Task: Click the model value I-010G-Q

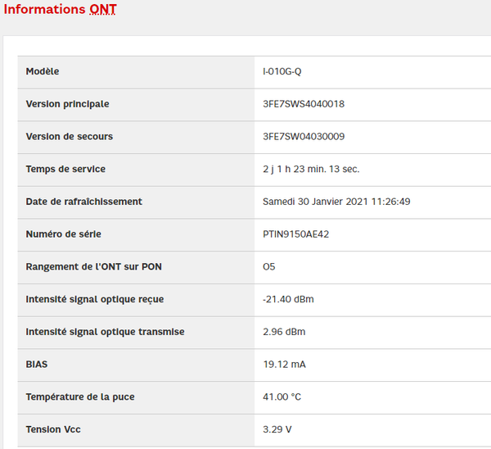Action: pos(282,72)
